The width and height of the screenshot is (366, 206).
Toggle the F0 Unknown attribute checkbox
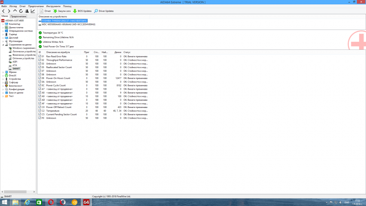(40, 118)
